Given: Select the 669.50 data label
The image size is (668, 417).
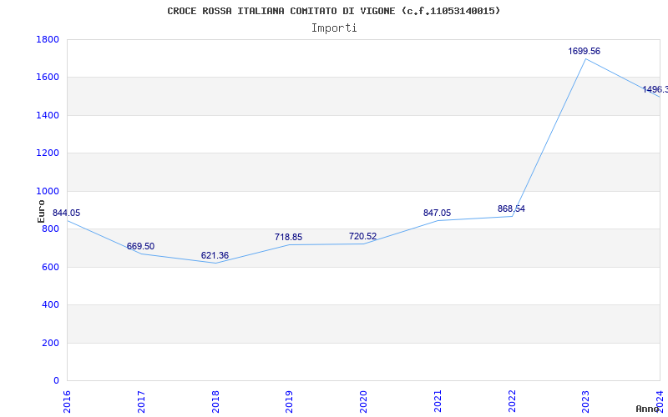Looking at the screenshot, I should pos(140,246).
